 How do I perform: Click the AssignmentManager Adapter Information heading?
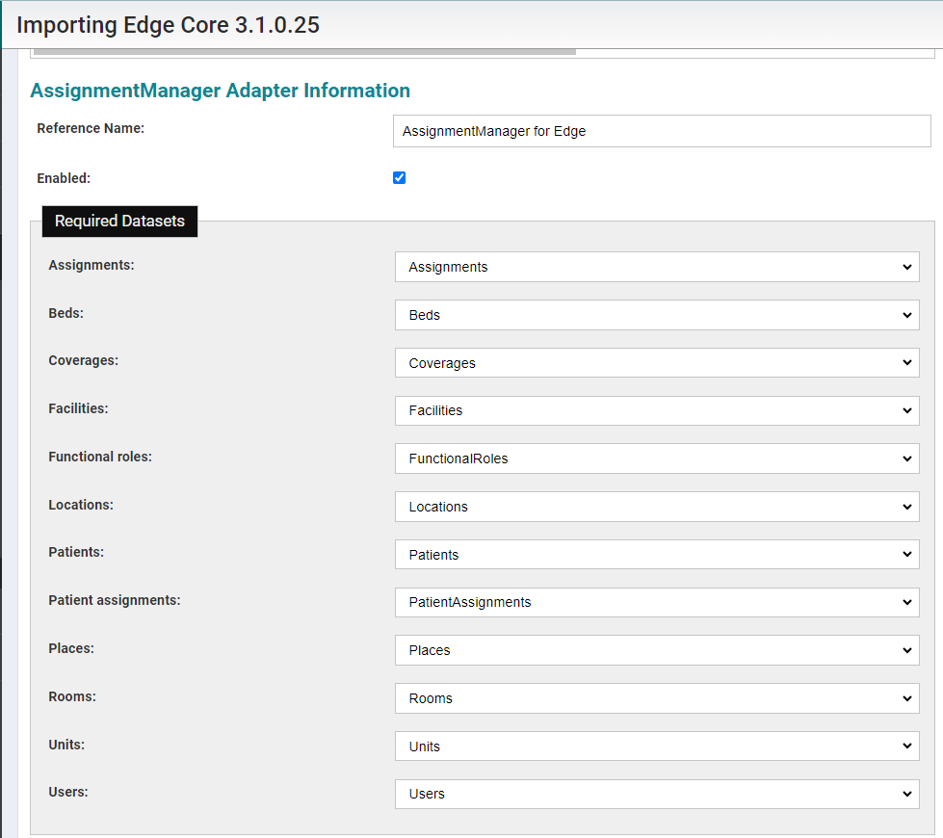(x=221, y=90)
